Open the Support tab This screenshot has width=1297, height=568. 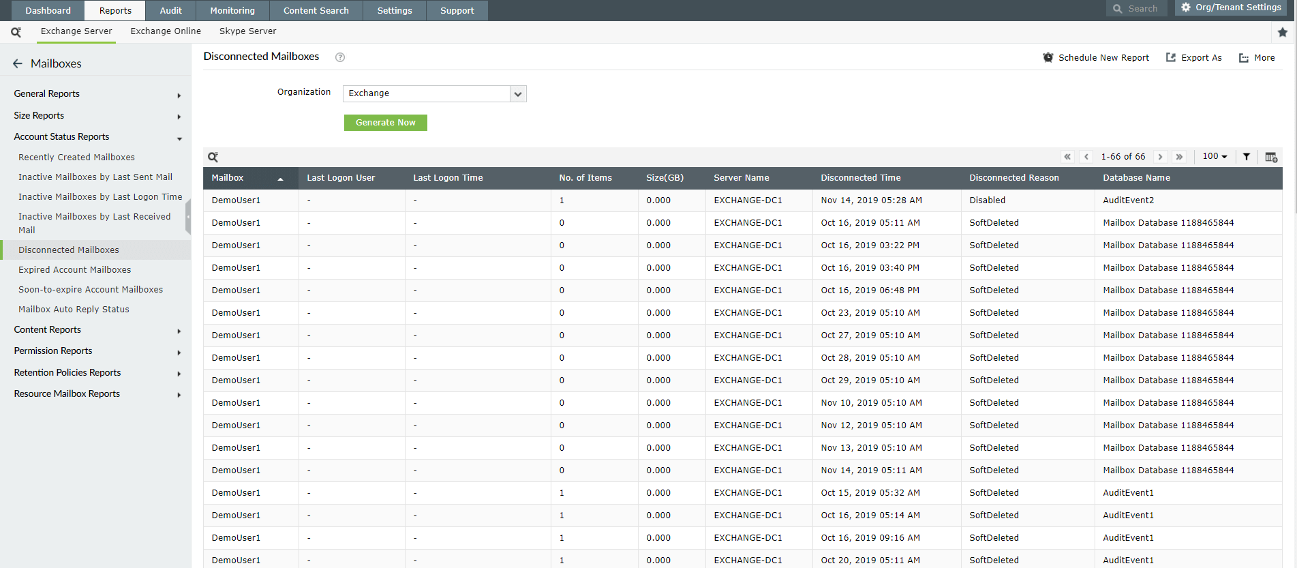coord(457,10)
